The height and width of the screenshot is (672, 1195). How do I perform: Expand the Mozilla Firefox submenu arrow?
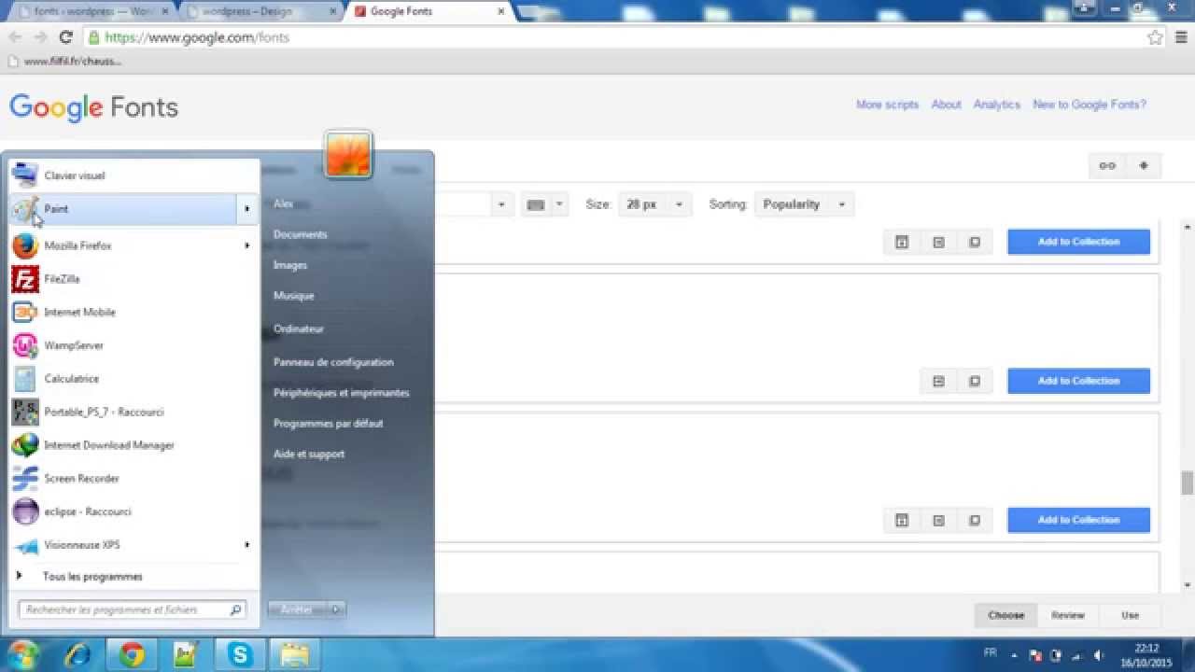247,245
